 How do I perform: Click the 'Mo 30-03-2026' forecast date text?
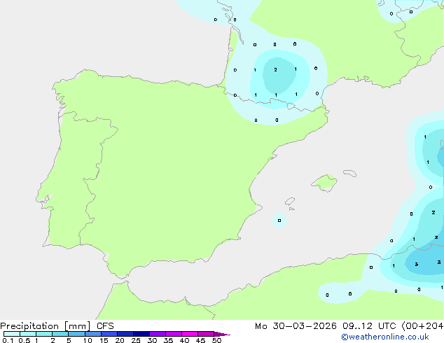pyautogui.click(x=296, y=326)
